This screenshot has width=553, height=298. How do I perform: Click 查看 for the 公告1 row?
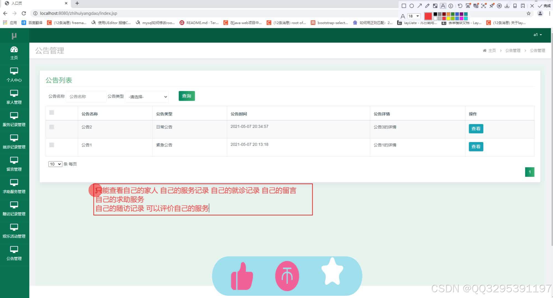tap(476, 147)
